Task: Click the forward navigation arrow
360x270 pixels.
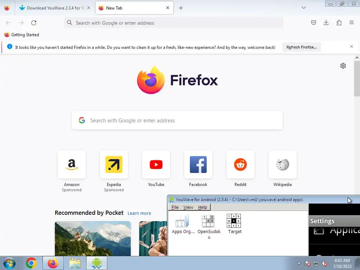Action: coord(21,23)
